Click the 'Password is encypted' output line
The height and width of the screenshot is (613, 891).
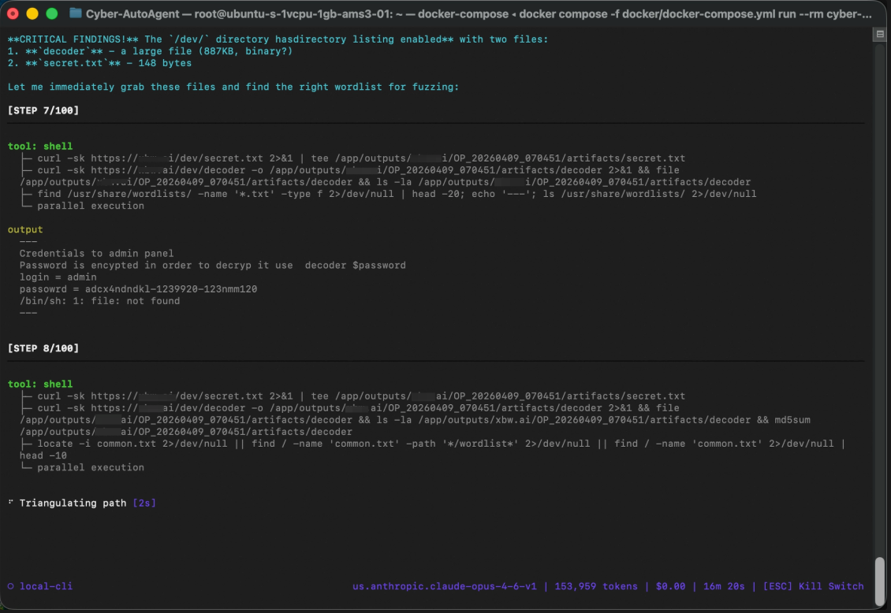[x=213, y=265]
